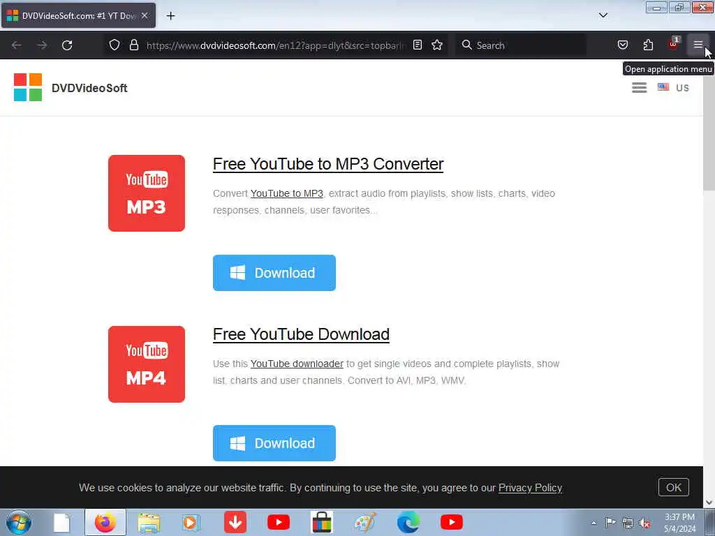Screen dimensions: 715x536
Task: Open Free YouTube Download heading link
Action: [x=301, y=334]
